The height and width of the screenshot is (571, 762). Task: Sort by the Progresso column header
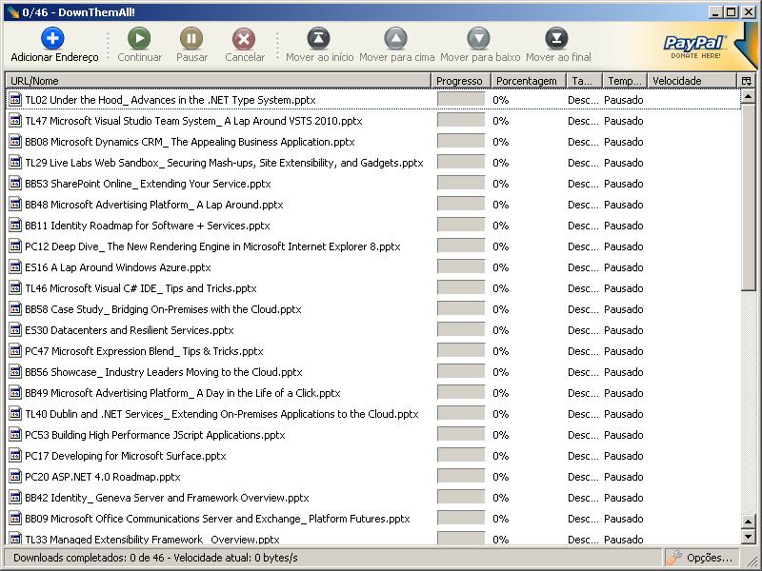461,81
